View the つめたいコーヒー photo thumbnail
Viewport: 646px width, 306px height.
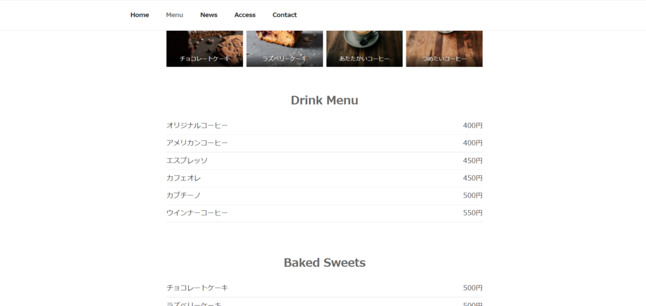444,48
